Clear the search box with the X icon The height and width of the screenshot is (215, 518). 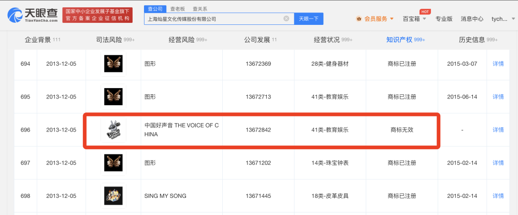click(x=286, y=19)
